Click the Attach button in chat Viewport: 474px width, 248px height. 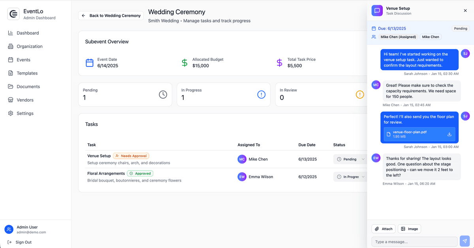[383, 229]
